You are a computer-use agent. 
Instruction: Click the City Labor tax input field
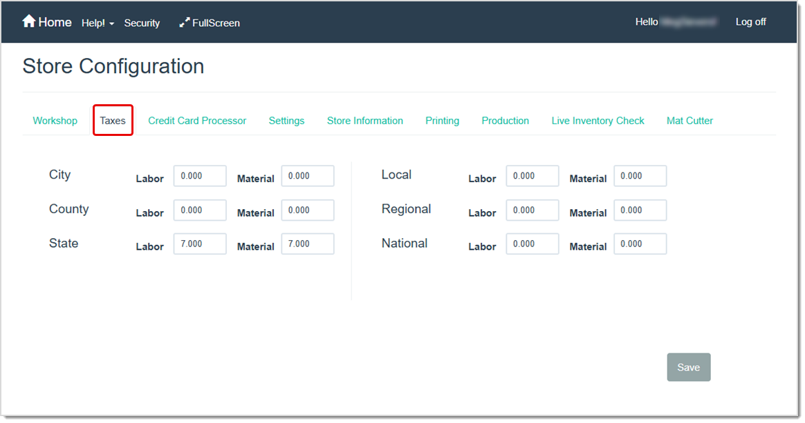200,176
